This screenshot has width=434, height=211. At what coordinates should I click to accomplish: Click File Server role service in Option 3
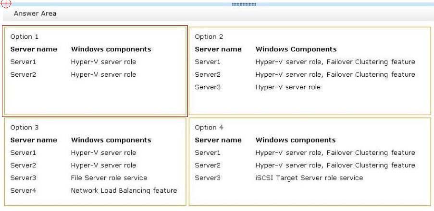coord(109,178)
